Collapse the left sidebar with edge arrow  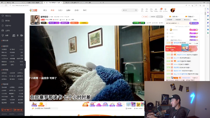point(25,65)
